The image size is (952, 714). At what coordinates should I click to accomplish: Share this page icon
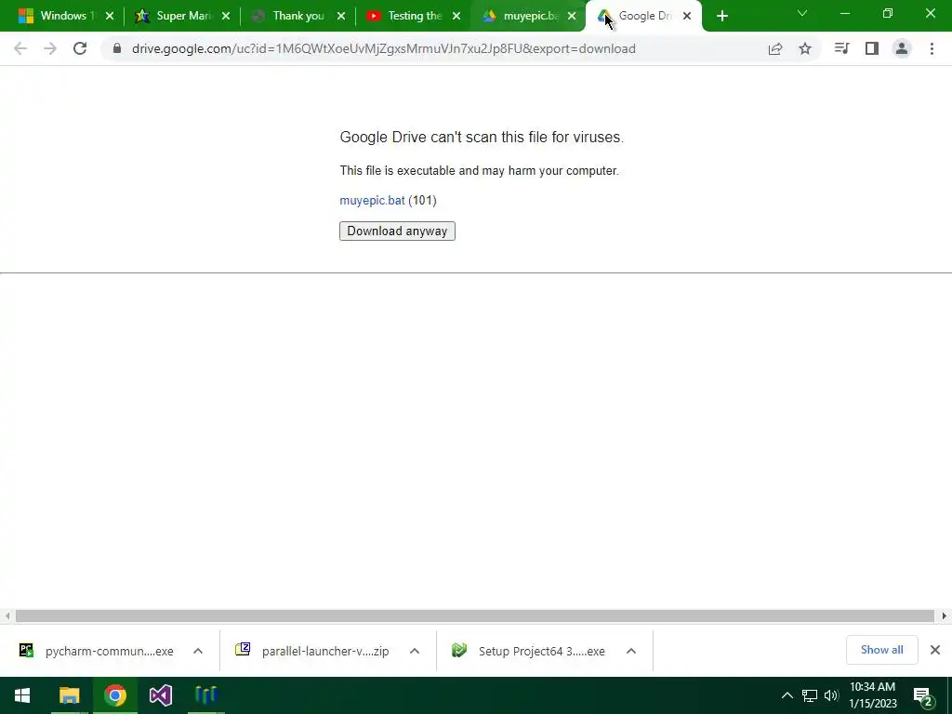point(775,48)
